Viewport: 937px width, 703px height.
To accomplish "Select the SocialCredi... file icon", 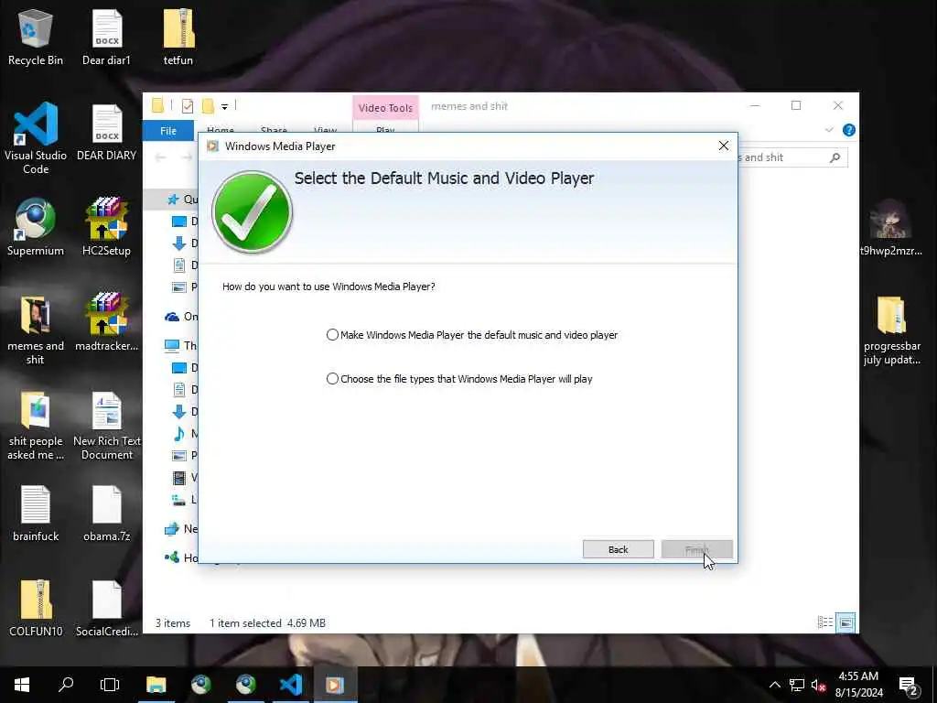I will pyautogui.click(x=106, y=609).
